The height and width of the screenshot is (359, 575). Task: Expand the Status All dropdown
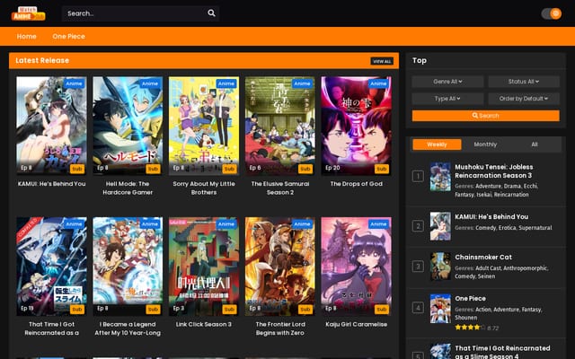(524, 82)
